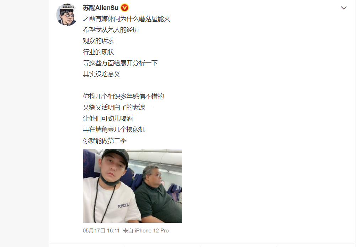356x247 pixels.
Task: Open the 苏醒AllenSu username profile link
Action: coord(100,8)
